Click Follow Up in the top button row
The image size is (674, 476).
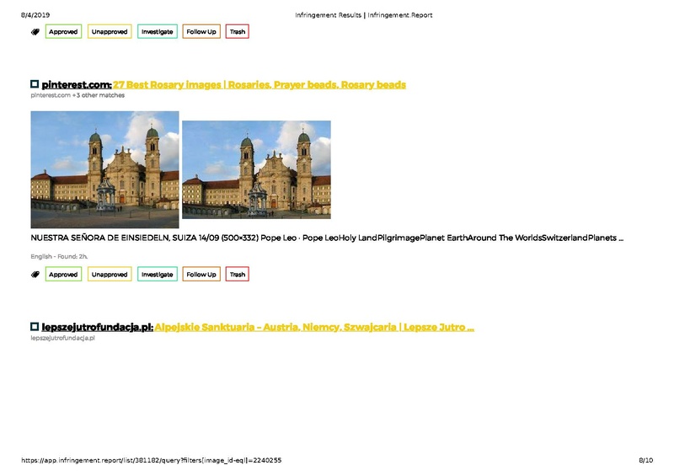[201, 32]
